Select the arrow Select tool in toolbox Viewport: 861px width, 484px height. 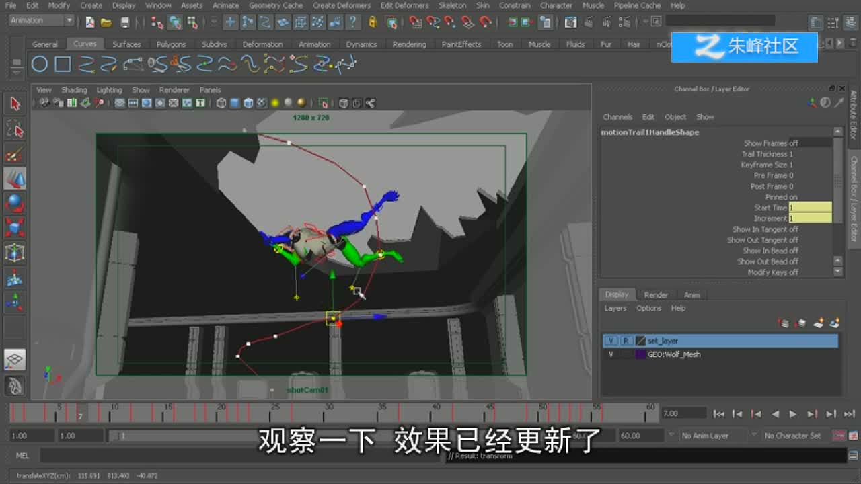pos(15,104)
